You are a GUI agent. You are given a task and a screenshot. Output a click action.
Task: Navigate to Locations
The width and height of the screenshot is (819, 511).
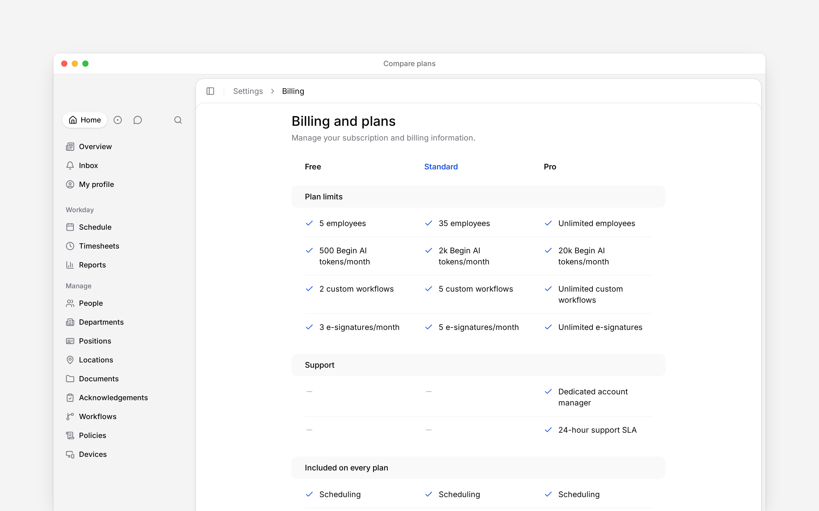point(96,360)
